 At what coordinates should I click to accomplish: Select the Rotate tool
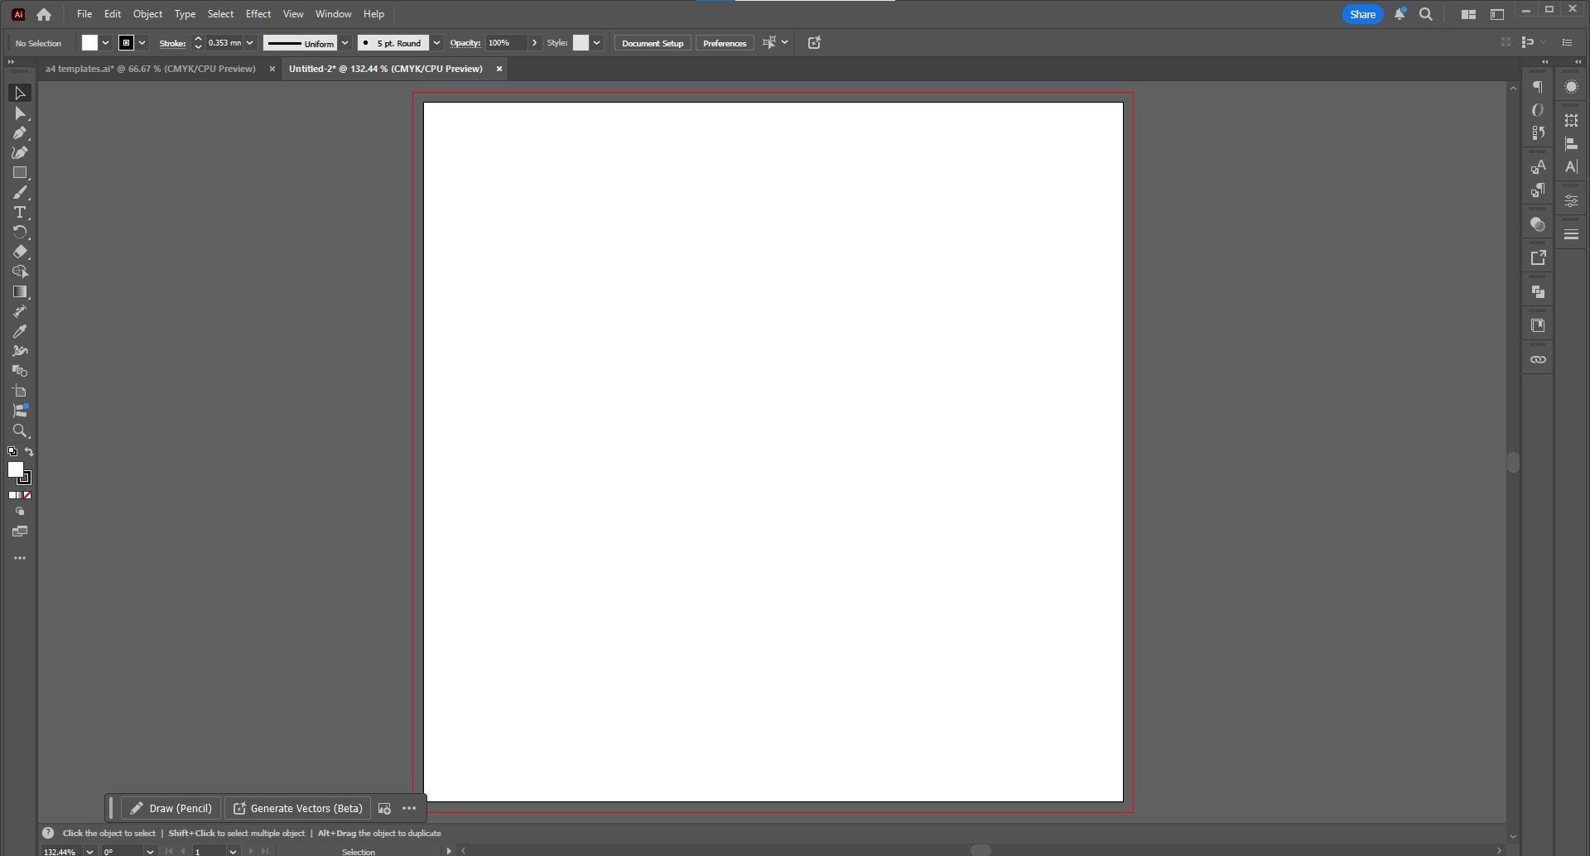click(x=20, y=233)
